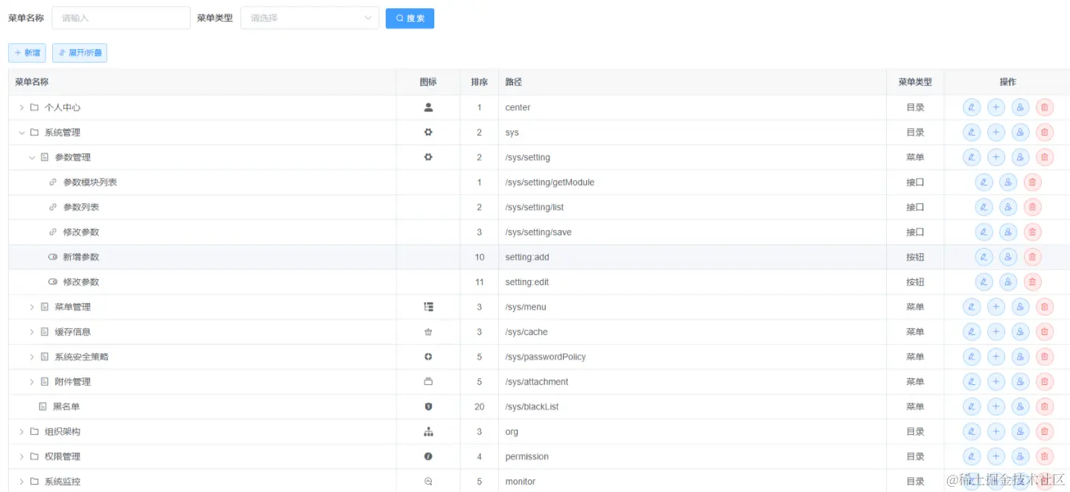The width and height of the screenshot is (1070, 492).
Task: Edit the 黑名单 row
Action: 972,406
